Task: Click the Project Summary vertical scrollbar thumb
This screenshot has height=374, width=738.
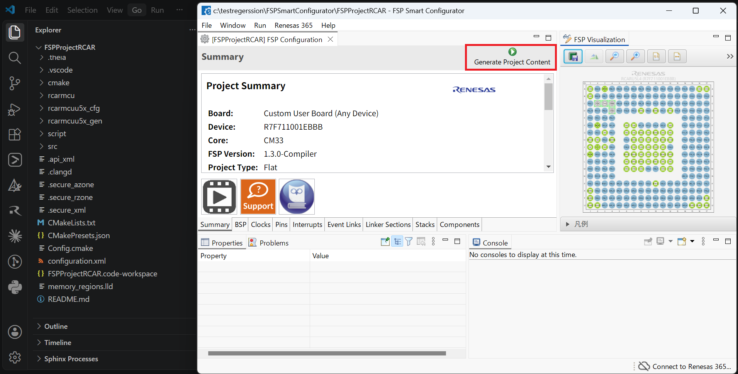Action: pyautogui.click(x=548, y=96)
